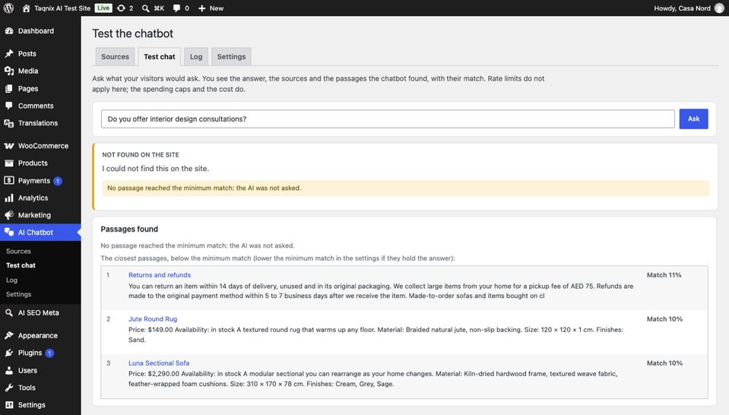The image size is (729, 415).
Task: Open the WordPress logo menu
Action: tap(8, 8)
